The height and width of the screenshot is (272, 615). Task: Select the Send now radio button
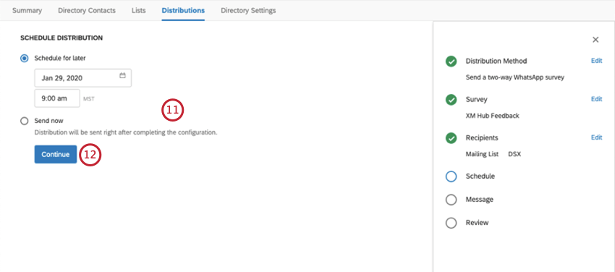[x=25, y=121]
